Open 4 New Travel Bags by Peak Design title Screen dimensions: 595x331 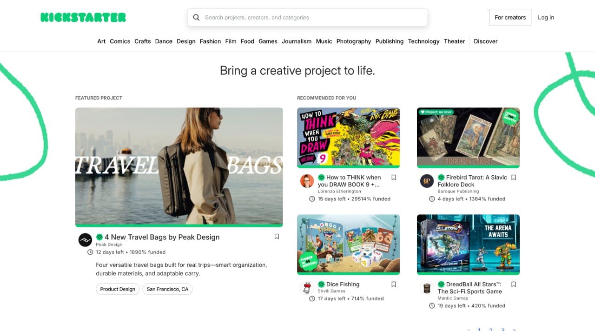(x=162, y=237)
